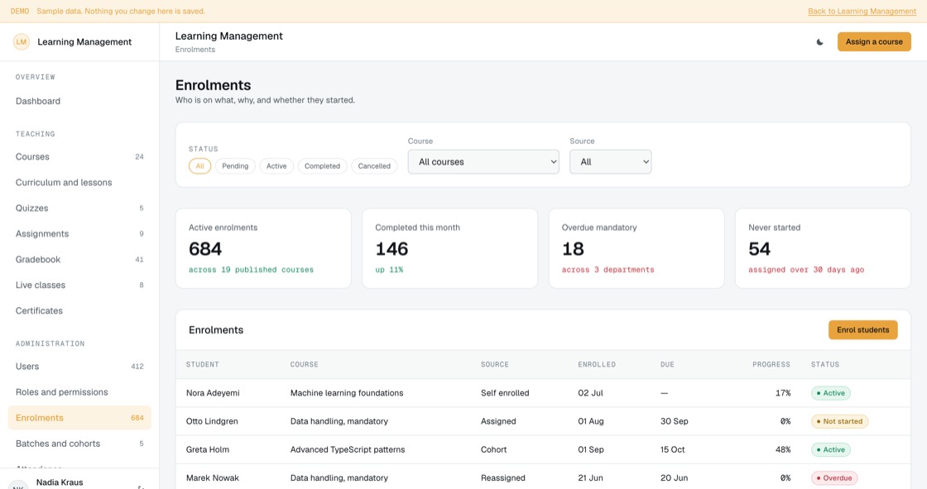Open Dashboard in the sidebar
Viewport: 927px width, 489px height.
[79, 101]
